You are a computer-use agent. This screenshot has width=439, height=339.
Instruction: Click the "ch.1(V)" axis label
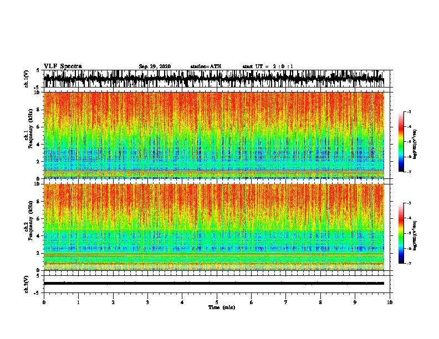tap(27, 79)
